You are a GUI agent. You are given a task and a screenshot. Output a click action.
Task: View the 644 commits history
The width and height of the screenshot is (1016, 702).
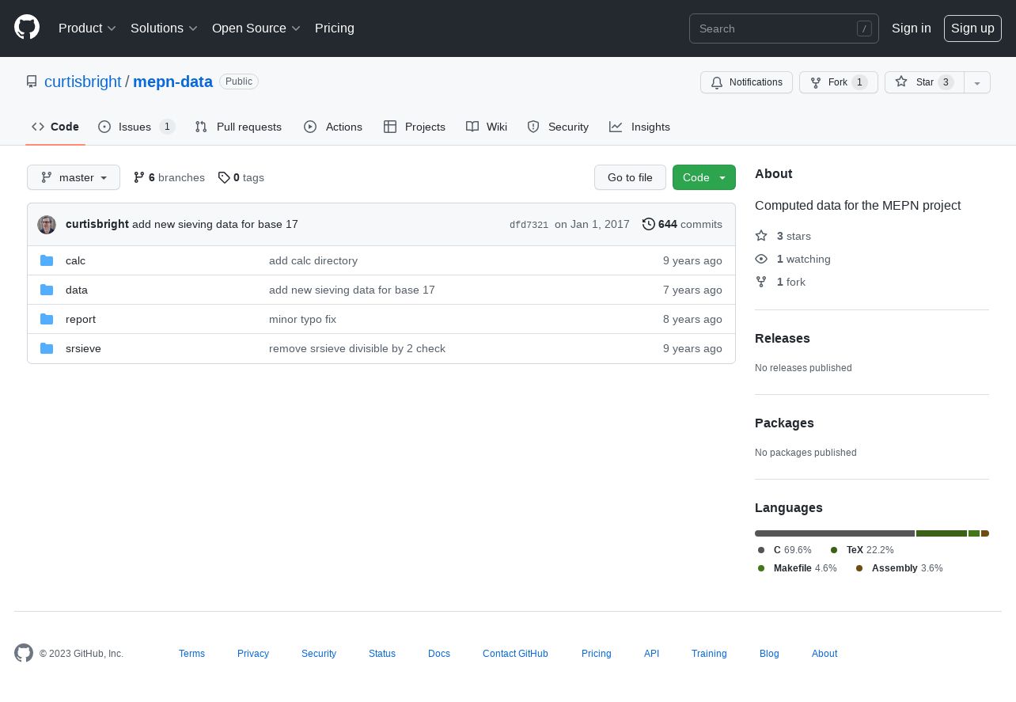tap(682, 224)
